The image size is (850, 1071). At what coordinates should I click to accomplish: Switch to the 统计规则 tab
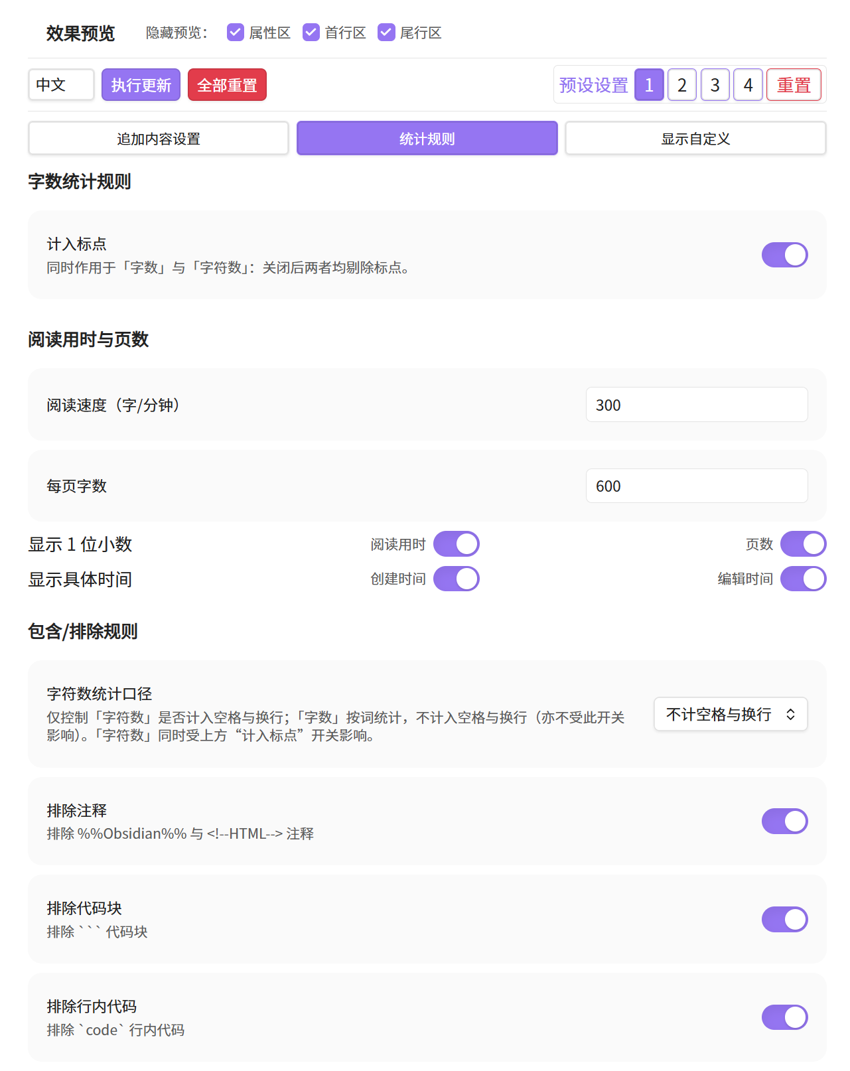pyautogui.click(x=427, y=138)
